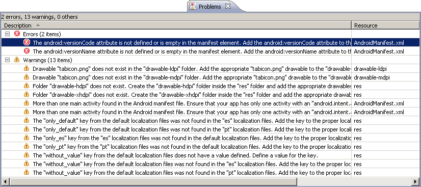Click the drawable-ldpi resource cell
The height and width of the screenshot is (187, 421).
pyautogui.click(x=370, y=69)
